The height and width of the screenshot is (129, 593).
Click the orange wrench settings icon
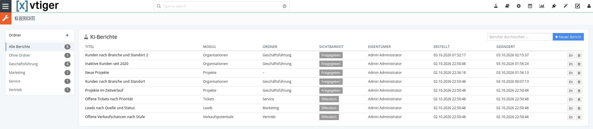click(5, 18)
